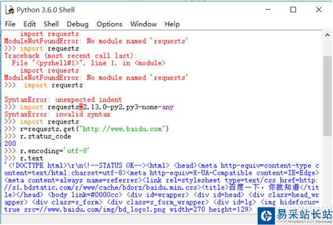Maximize the Python Shell window

[293, 10]
